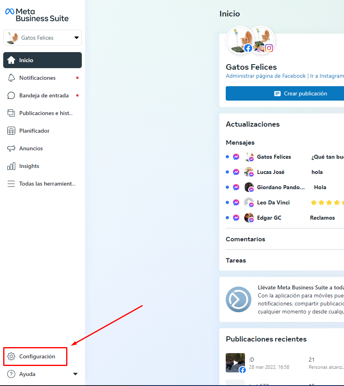The image size is (344, 386).
Task: Expand the Ayuda menu arrow
Action: (x=75, y=374)
